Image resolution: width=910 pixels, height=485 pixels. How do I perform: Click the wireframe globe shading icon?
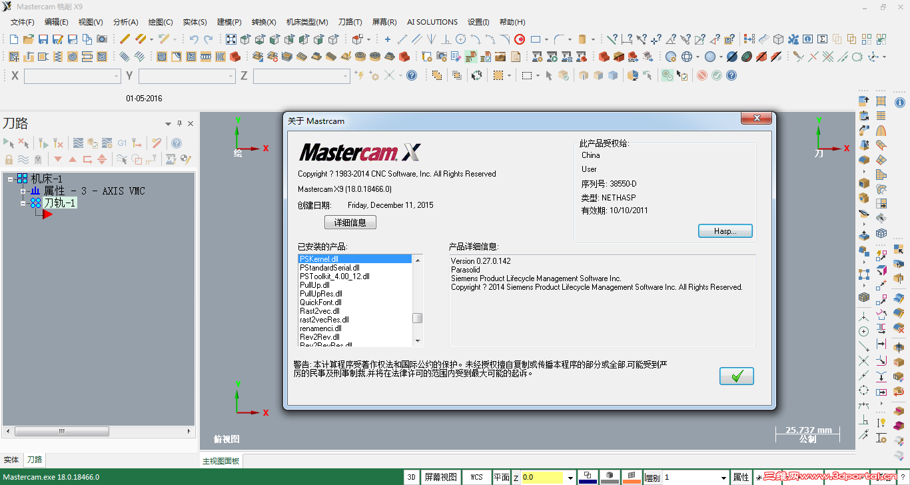click(687, 57)
